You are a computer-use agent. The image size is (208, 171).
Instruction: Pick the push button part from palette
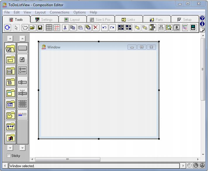point(22,48)
